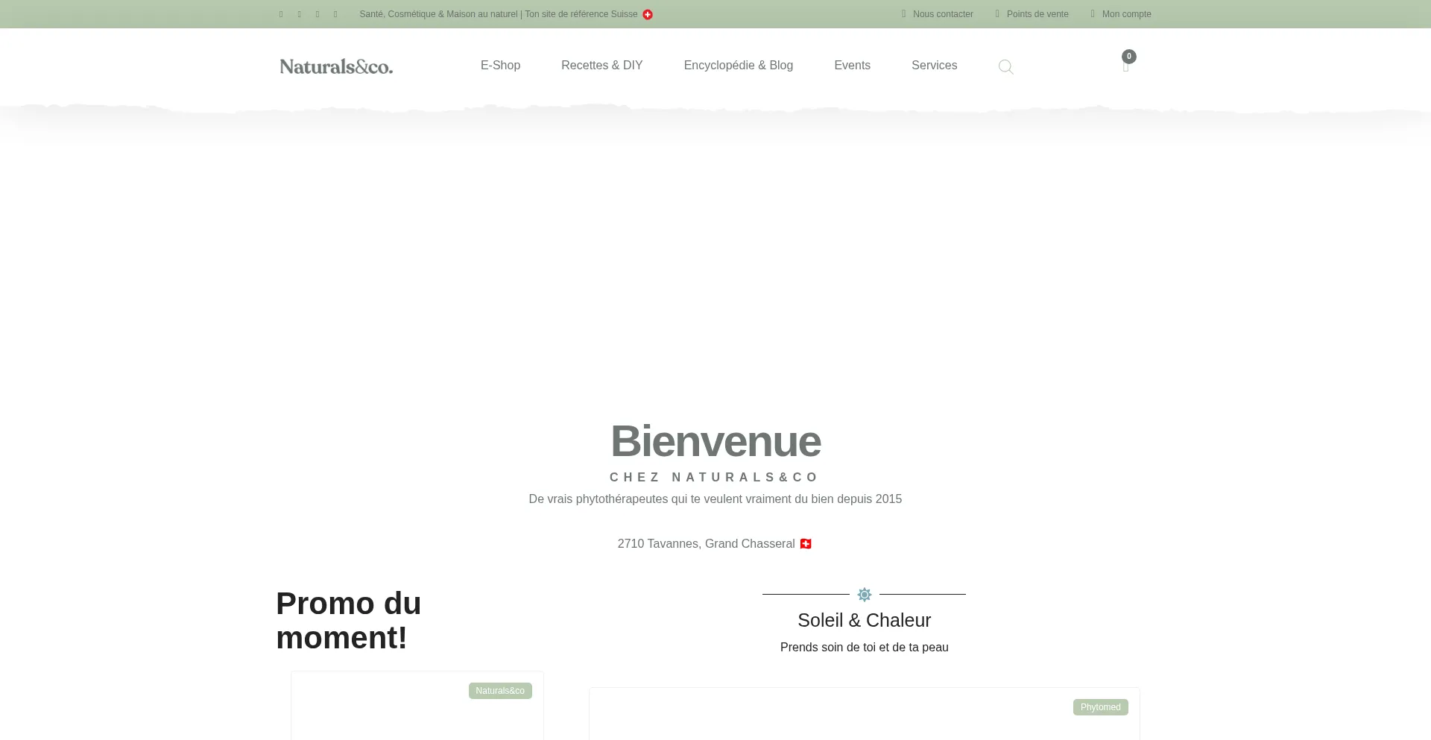
Task: Click the Bienvenue heading
Action: click(x=715, y=441)
